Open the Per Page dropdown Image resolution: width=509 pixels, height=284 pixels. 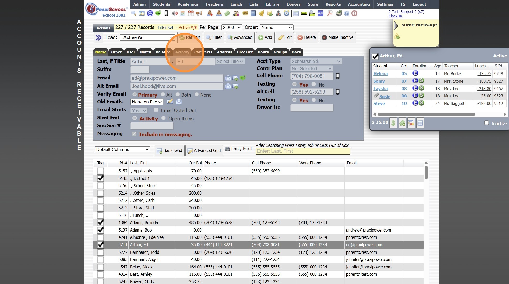point(232,27)
